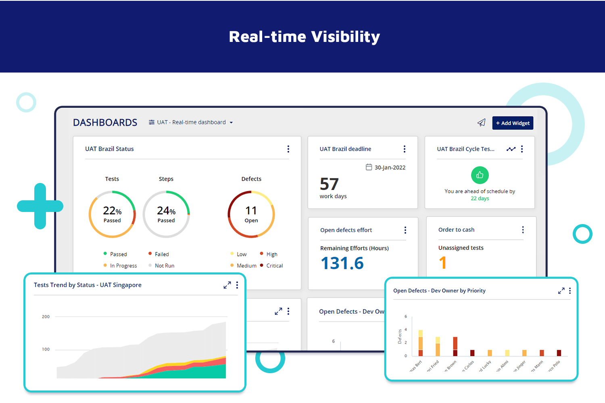
Task: Open kebab menu on the partially hidden widget
Action: [288, 312]
